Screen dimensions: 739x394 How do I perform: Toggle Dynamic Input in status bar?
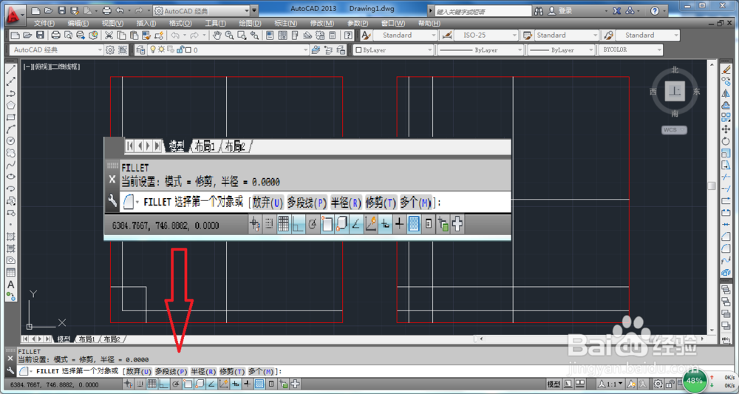[235, 384]
